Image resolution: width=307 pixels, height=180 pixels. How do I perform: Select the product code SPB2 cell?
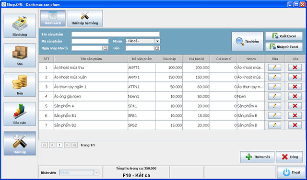[x=142, y=125]
